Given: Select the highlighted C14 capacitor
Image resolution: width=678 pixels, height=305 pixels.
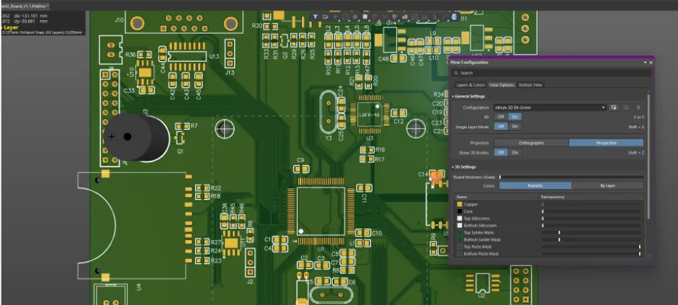Looking at the screenshot, I should click(437, 177).
